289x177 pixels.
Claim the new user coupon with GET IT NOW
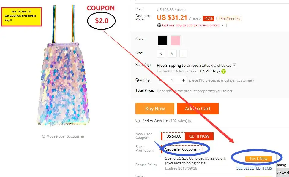[199, 136]
